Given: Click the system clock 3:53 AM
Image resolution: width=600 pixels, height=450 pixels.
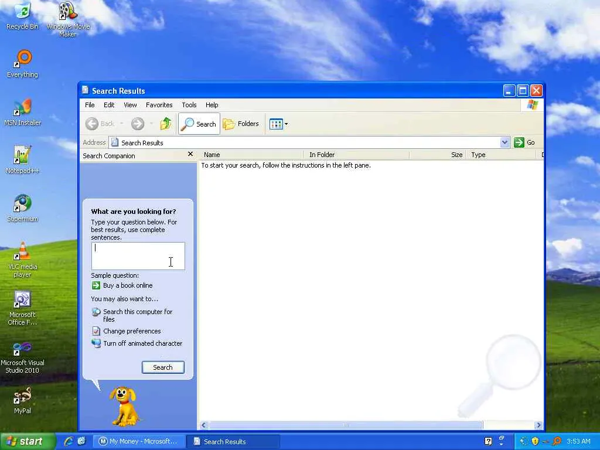Looking at the screenshot, I should (578, 442).
